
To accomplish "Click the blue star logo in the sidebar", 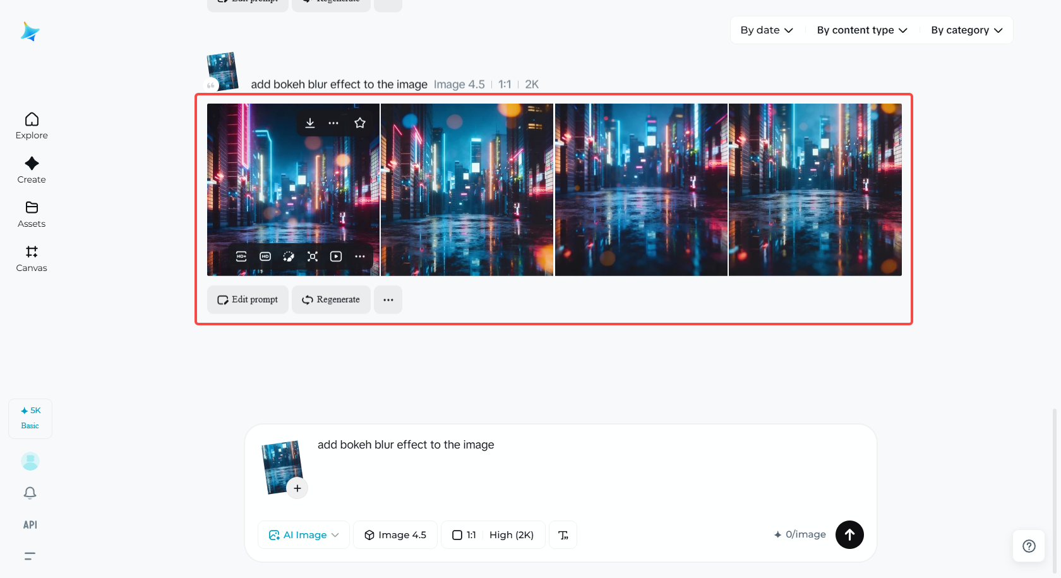I will 30,32.
